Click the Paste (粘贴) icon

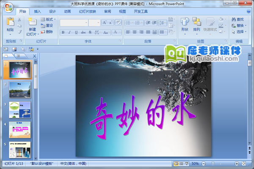pyautogui.click(x=10, y=22)
